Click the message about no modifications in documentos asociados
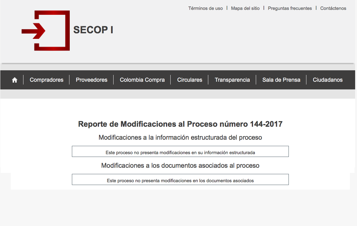The height and width of the screenshot is (226, 357). tap(180, 179)
